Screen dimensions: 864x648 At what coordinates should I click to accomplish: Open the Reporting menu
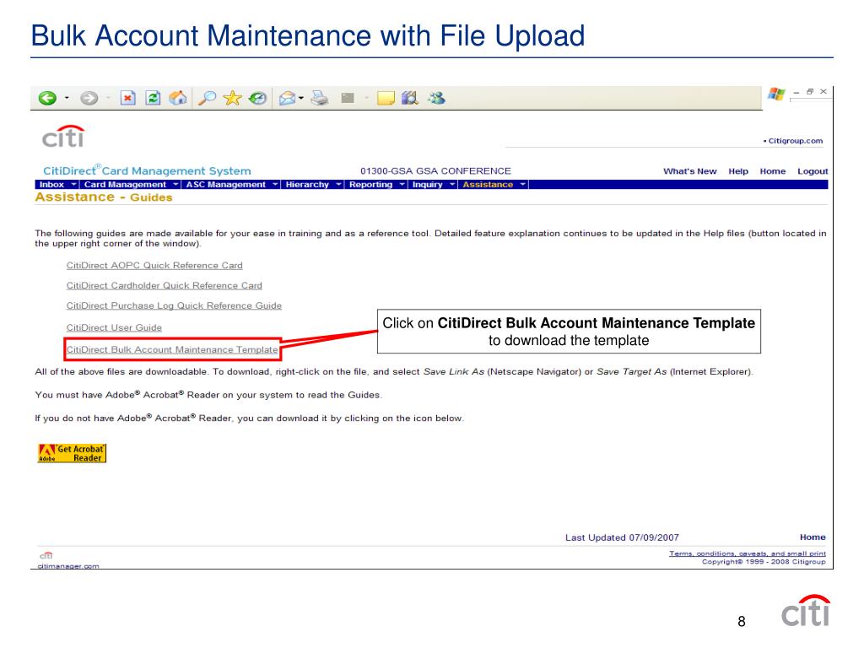click(x=371, y=185)
